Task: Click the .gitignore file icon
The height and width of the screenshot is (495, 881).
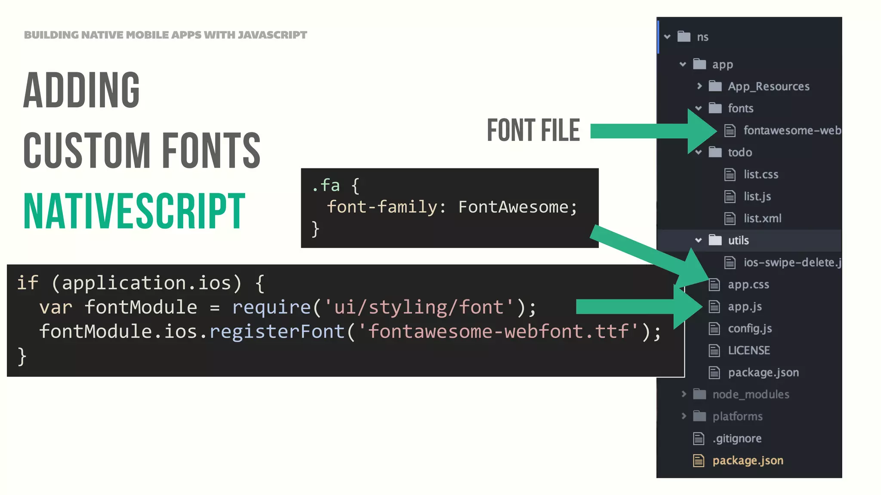Action: [x=699, y=438]
